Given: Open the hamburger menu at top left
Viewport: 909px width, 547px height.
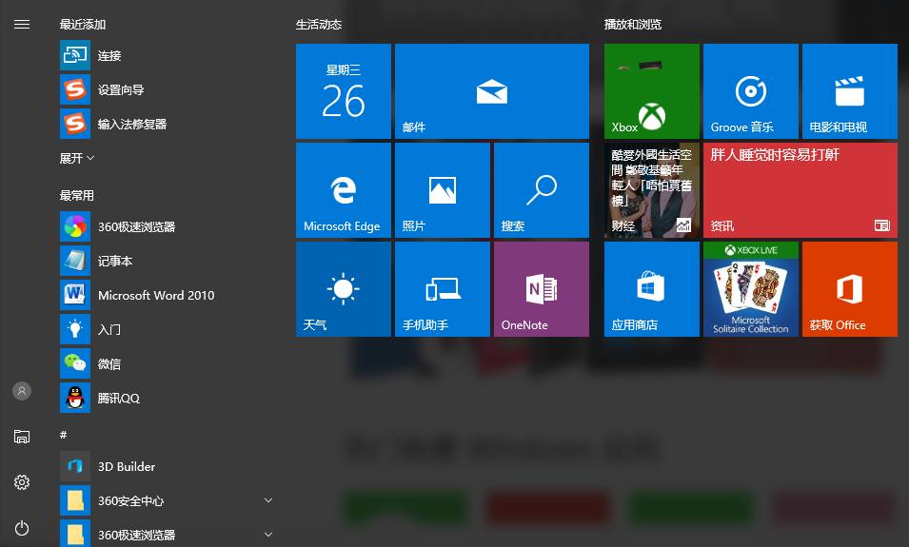Looking at the screenshot, I should (22, 25).
